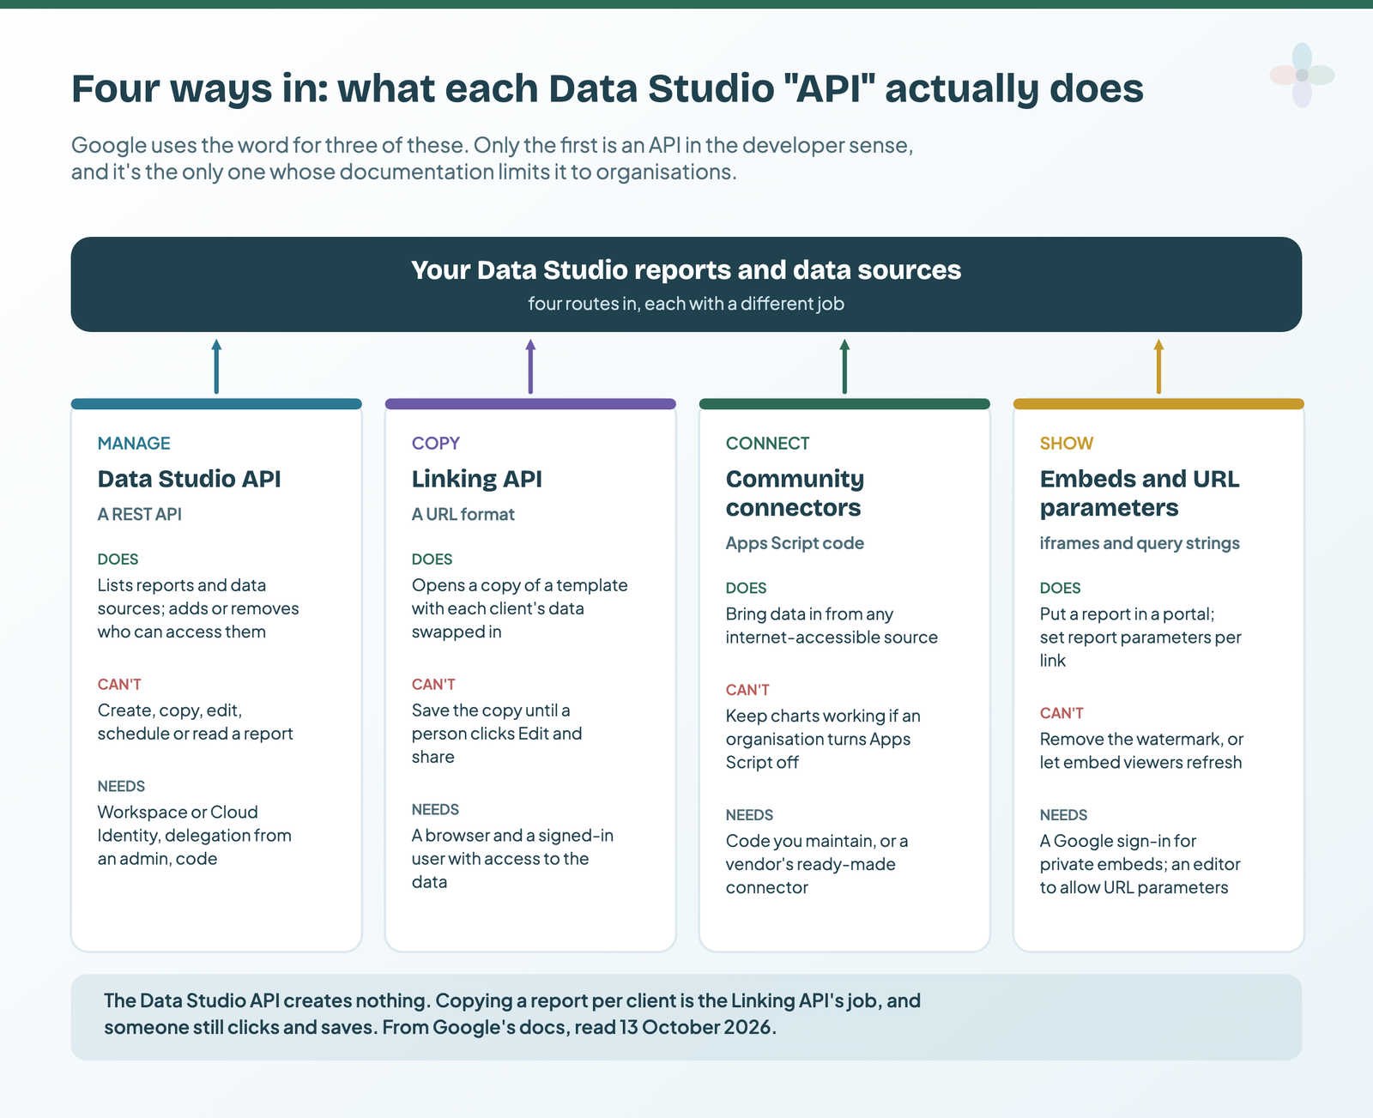
Task: Click "Save the copy until a person clicks Edit" text
Action: pos(497,734)
